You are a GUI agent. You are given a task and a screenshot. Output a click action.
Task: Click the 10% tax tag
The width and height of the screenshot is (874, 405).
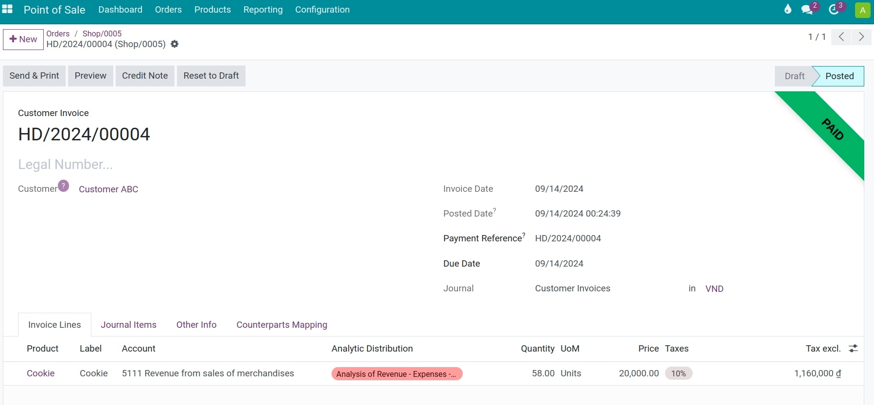tap(679, 373)
